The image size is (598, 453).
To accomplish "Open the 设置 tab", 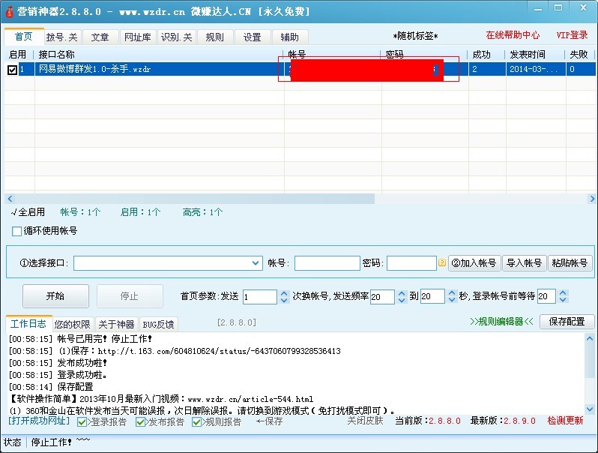I will 252,37.
